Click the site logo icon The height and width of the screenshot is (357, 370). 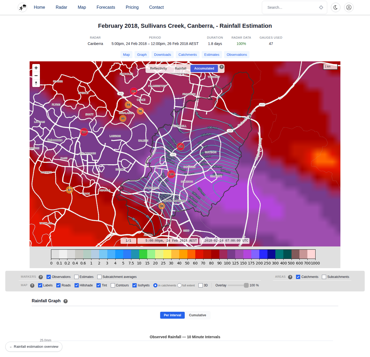(22, 7)
